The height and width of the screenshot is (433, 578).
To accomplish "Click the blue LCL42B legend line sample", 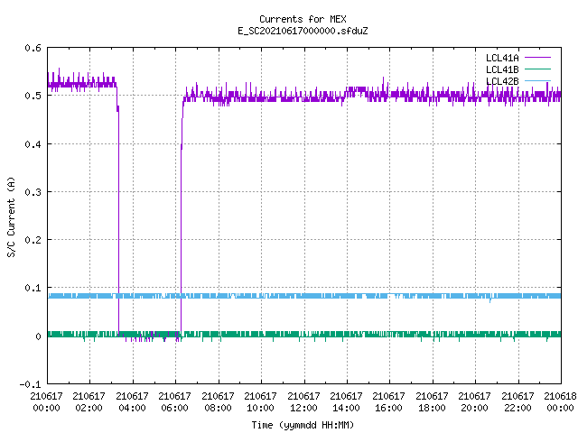I will coord(537,80).
